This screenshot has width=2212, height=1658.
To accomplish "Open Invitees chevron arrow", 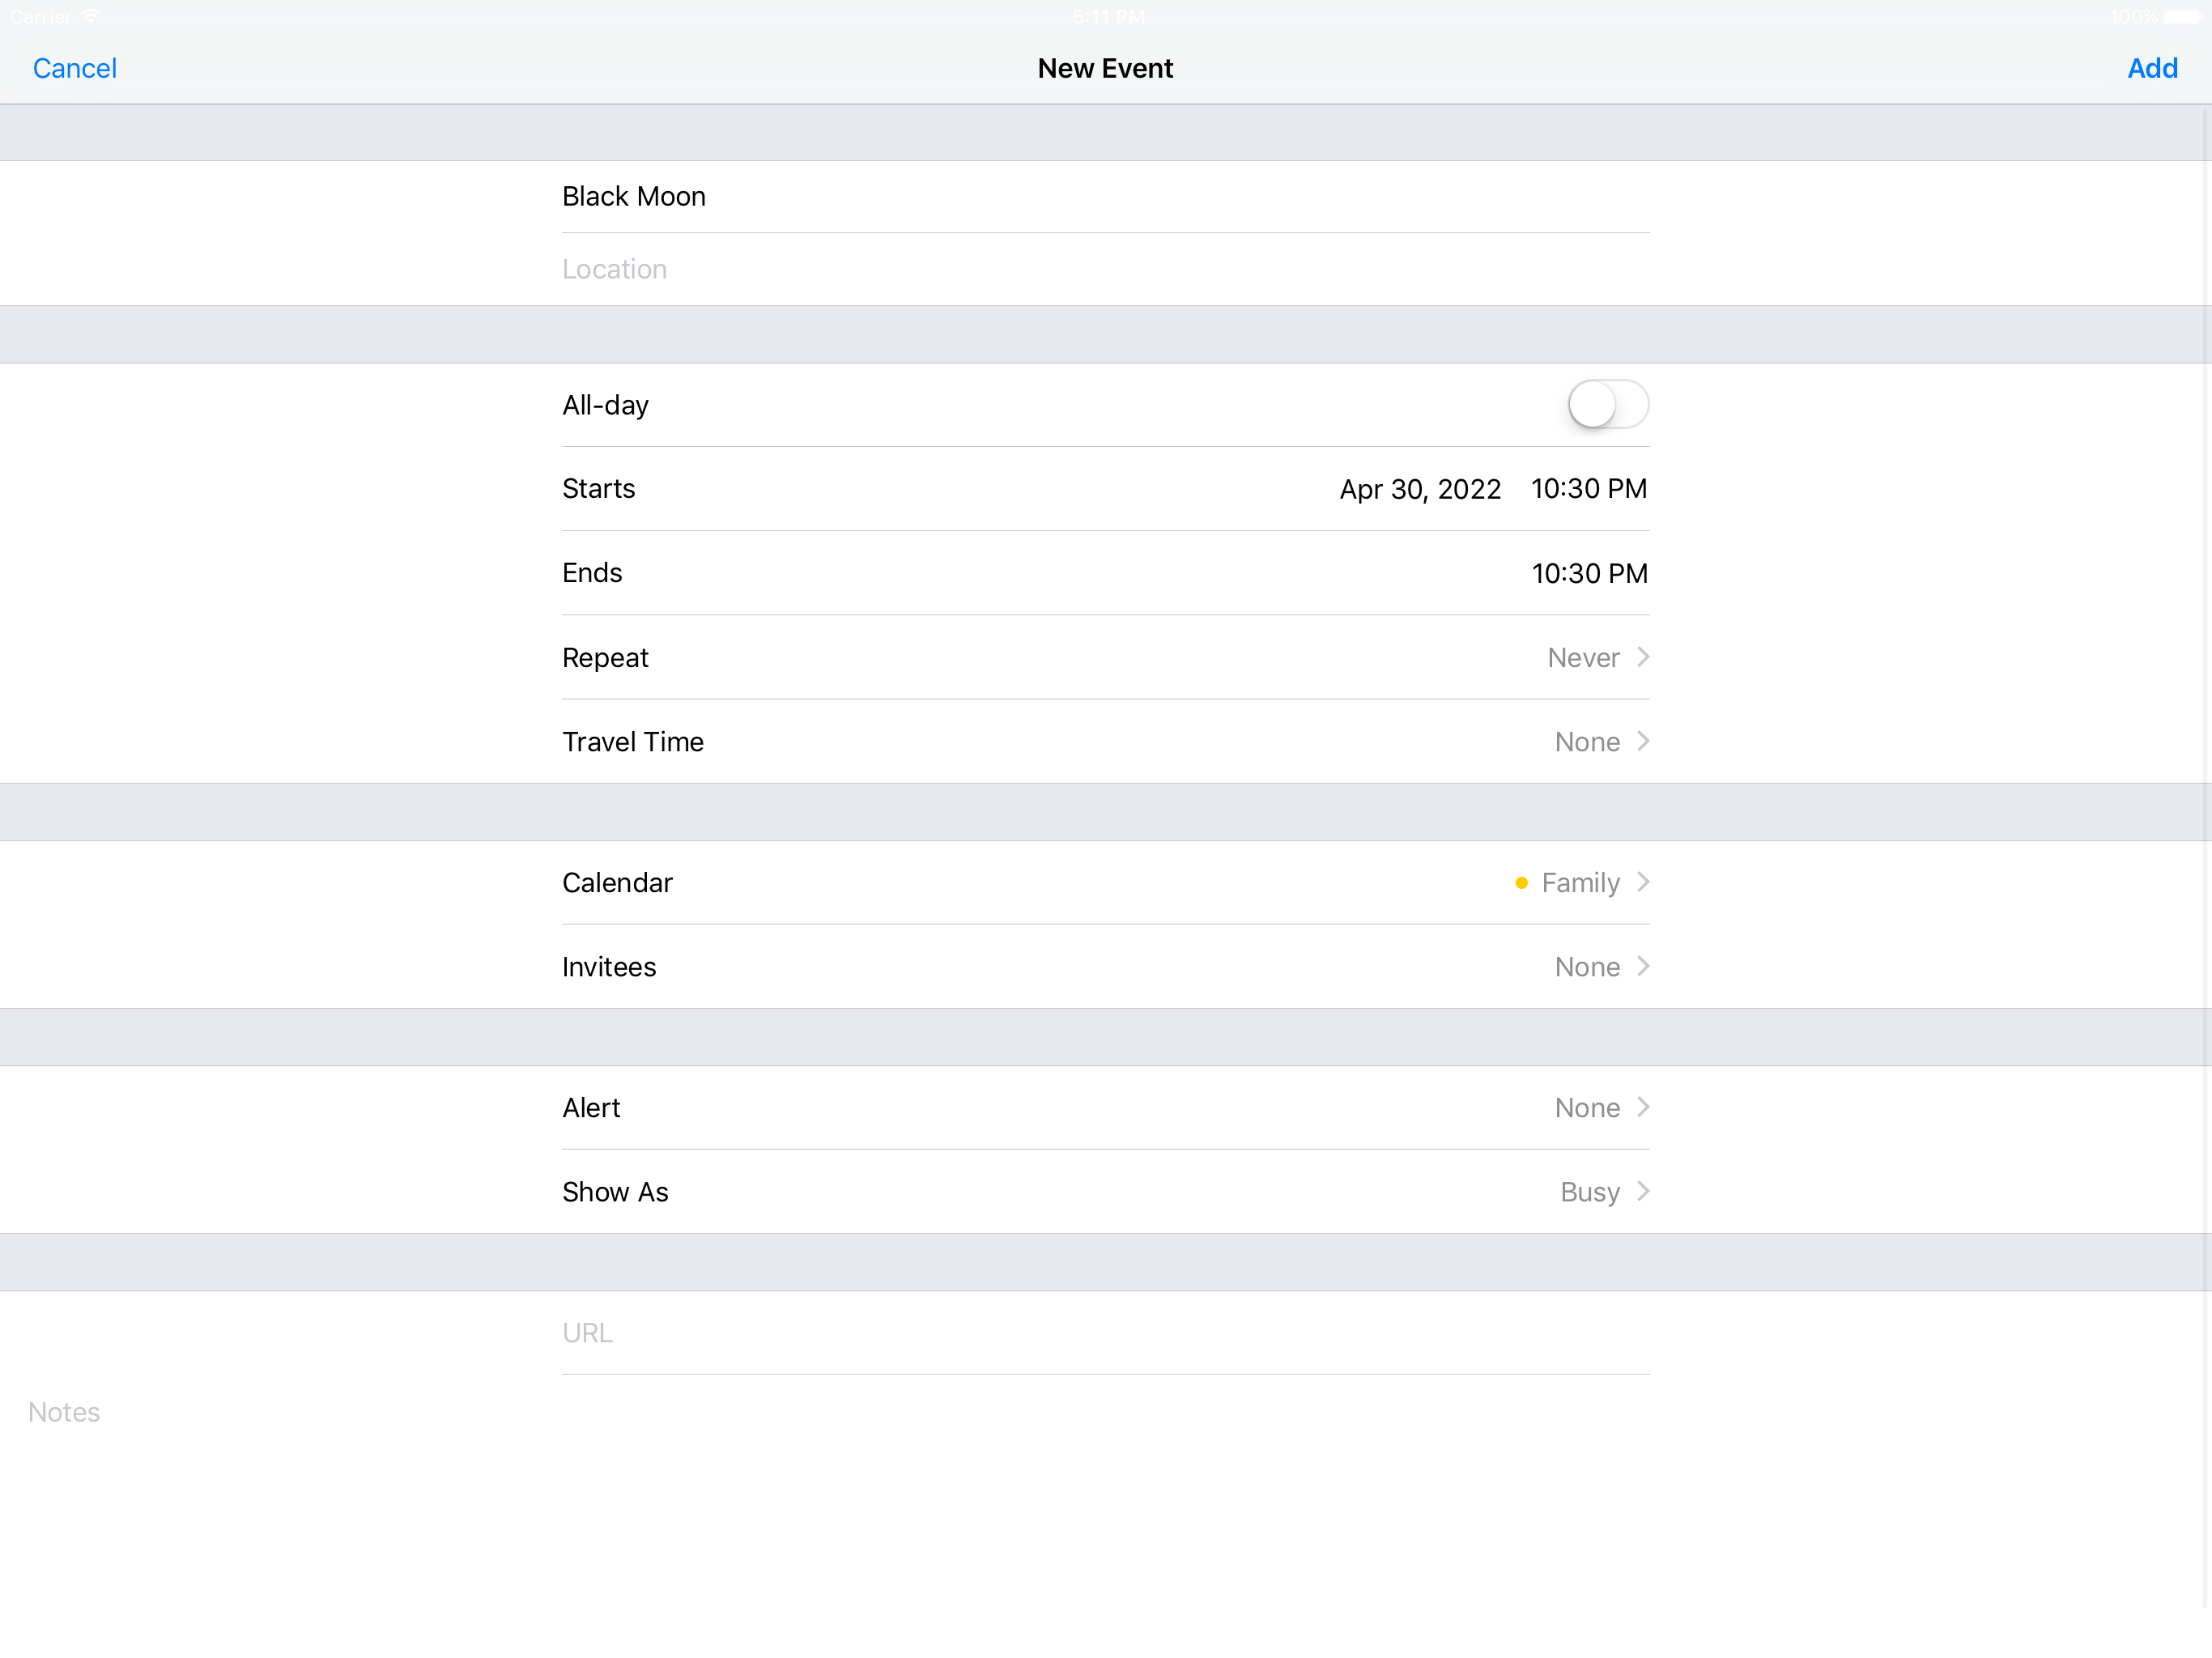I will pyautogui.click(x=1643, y=966).
